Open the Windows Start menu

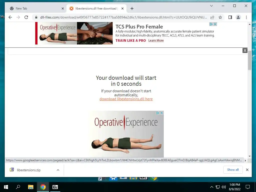pos(6,187)
